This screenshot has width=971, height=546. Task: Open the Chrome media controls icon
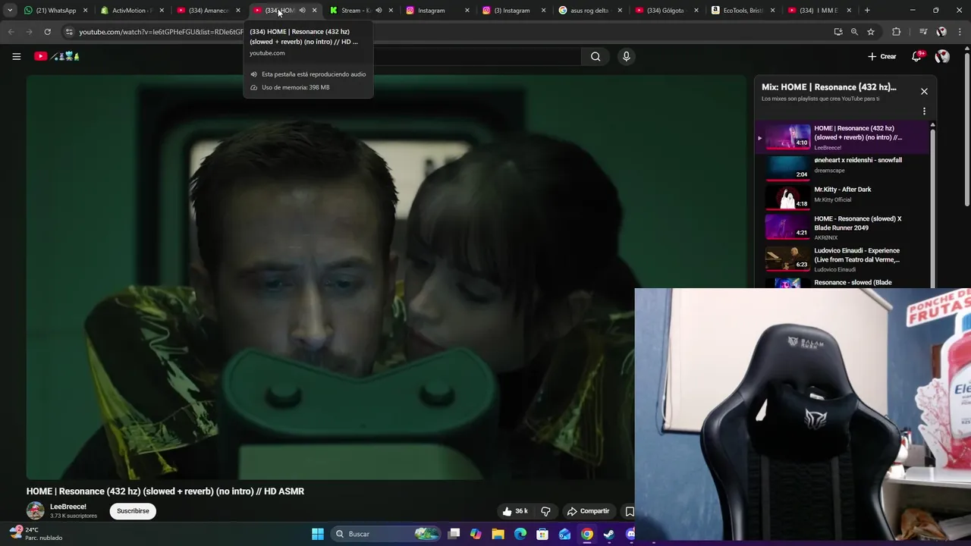[x=922, y=32]
